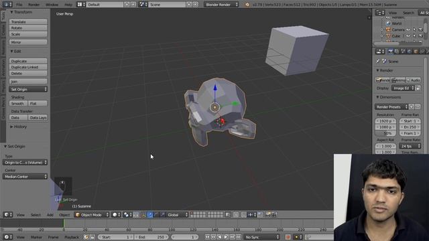Add a new scene with plus icon
The width and height of the screenshot is (429, 241).
click(189, 5)
